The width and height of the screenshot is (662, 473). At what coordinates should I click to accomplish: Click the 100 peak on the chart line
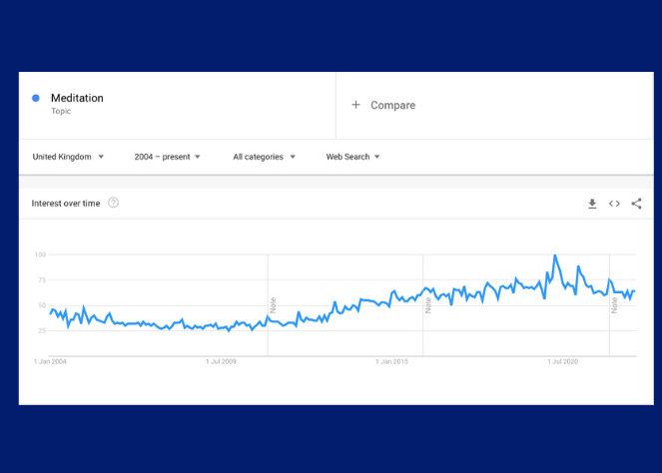click(555, 255)
